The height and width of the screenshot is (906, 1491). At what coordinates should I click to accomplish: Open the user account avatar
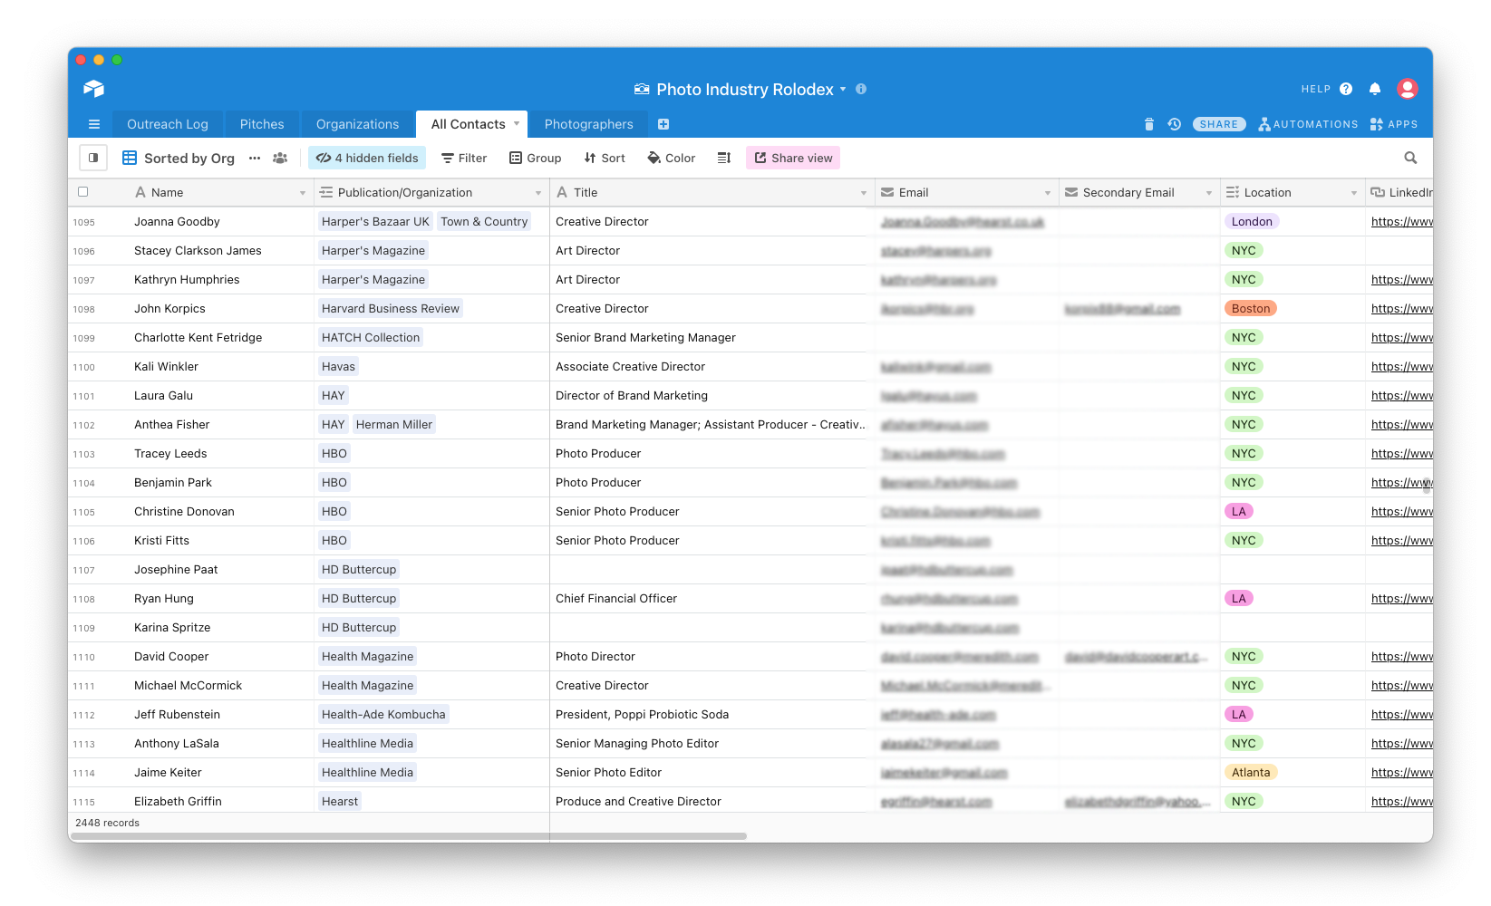click(1408, 89)
